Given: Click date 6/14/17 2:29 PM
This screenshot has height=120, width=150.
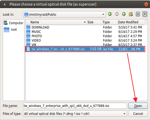Looking at the screenshot, I should click(x=130, y=32).
